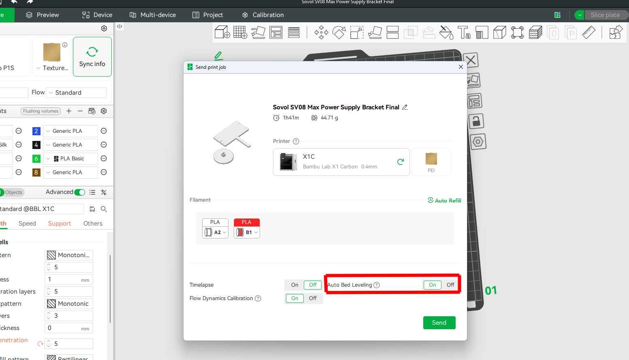Click the search icon beside process preset
629x360 pixels.
pos(104,209)
